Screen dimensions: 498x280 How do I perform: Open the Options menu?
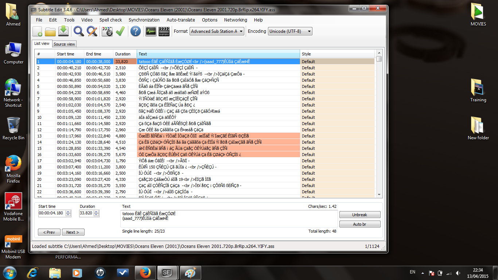(210, 20)
